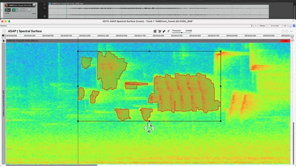Select the magic wand tool
Viewport: 296px width, 166px height.
click(164, 31)
